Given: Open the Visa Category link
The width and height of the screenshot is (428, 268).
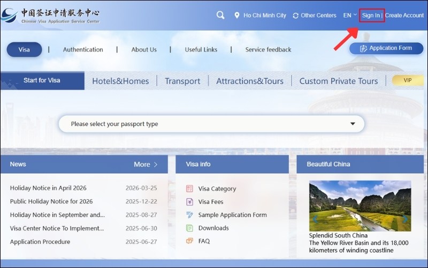Looking at the screenshot, I should (x=217, y=189).
